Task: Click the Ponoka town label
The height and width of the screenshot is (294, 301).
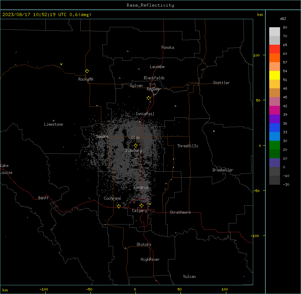Action: tap(168, 47)
